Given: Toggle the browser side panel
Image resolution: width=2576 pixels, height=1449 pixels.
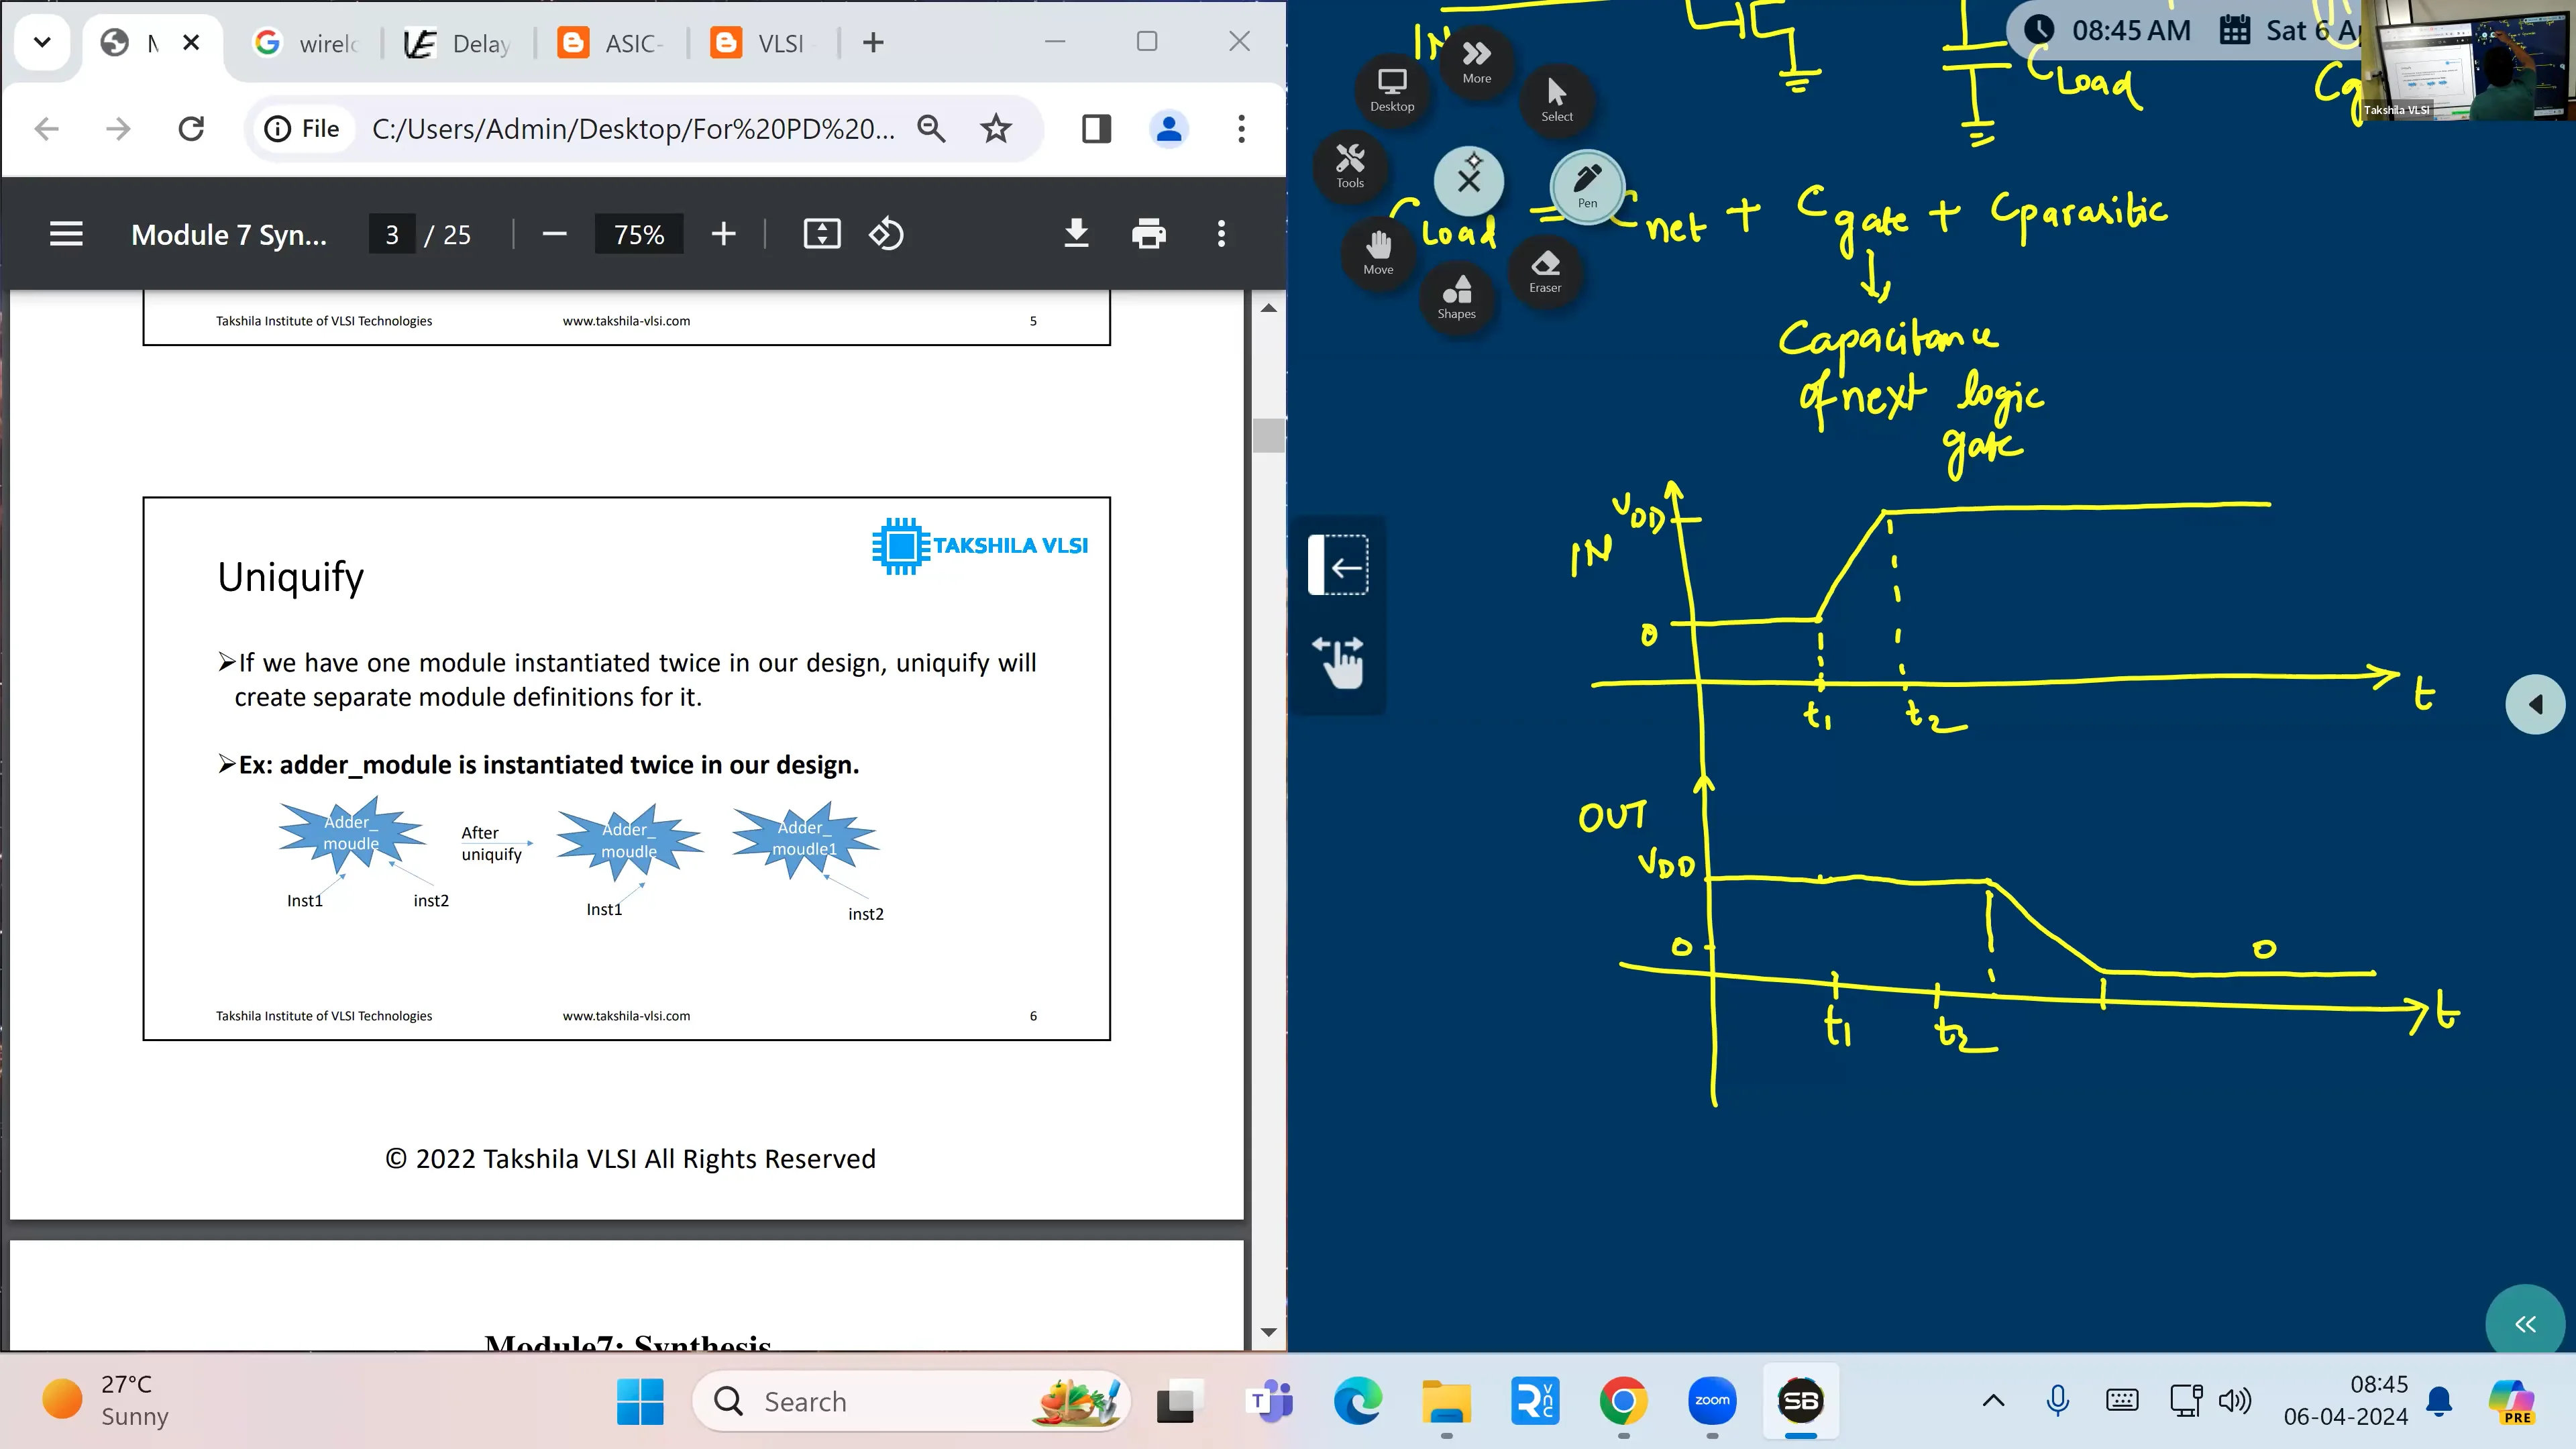Looking at the screenshot, I should click(1096, 129).
